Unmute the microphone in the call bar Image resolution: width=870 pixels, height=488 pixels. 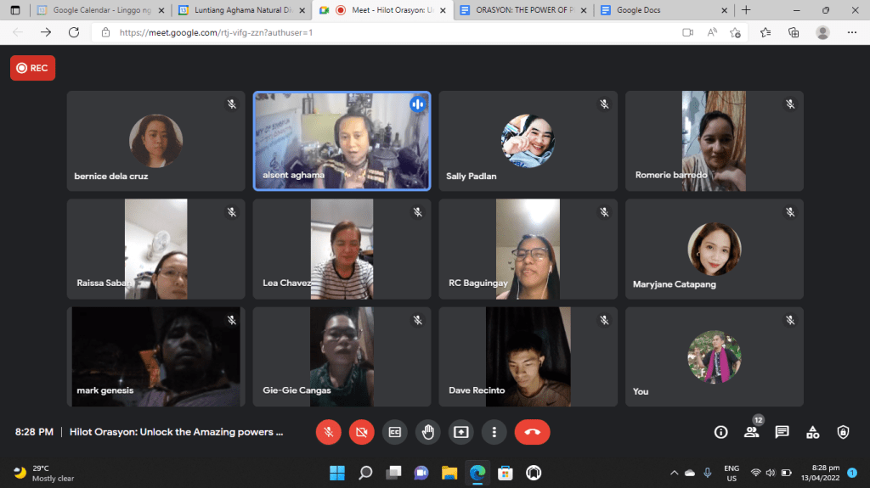(x=329, y=432)
